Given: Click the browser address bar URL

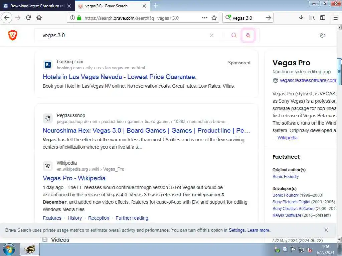Looking at the screenshot, I should click(132, 18).
